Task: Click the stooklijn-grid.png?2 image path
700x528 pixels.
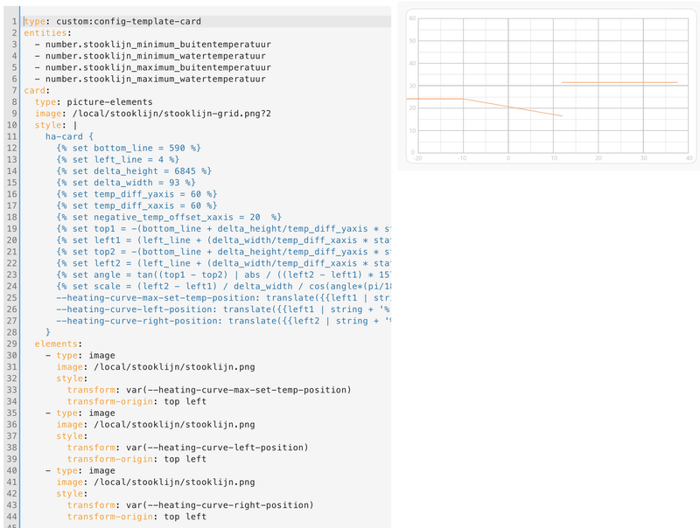Action: (171, 114)
